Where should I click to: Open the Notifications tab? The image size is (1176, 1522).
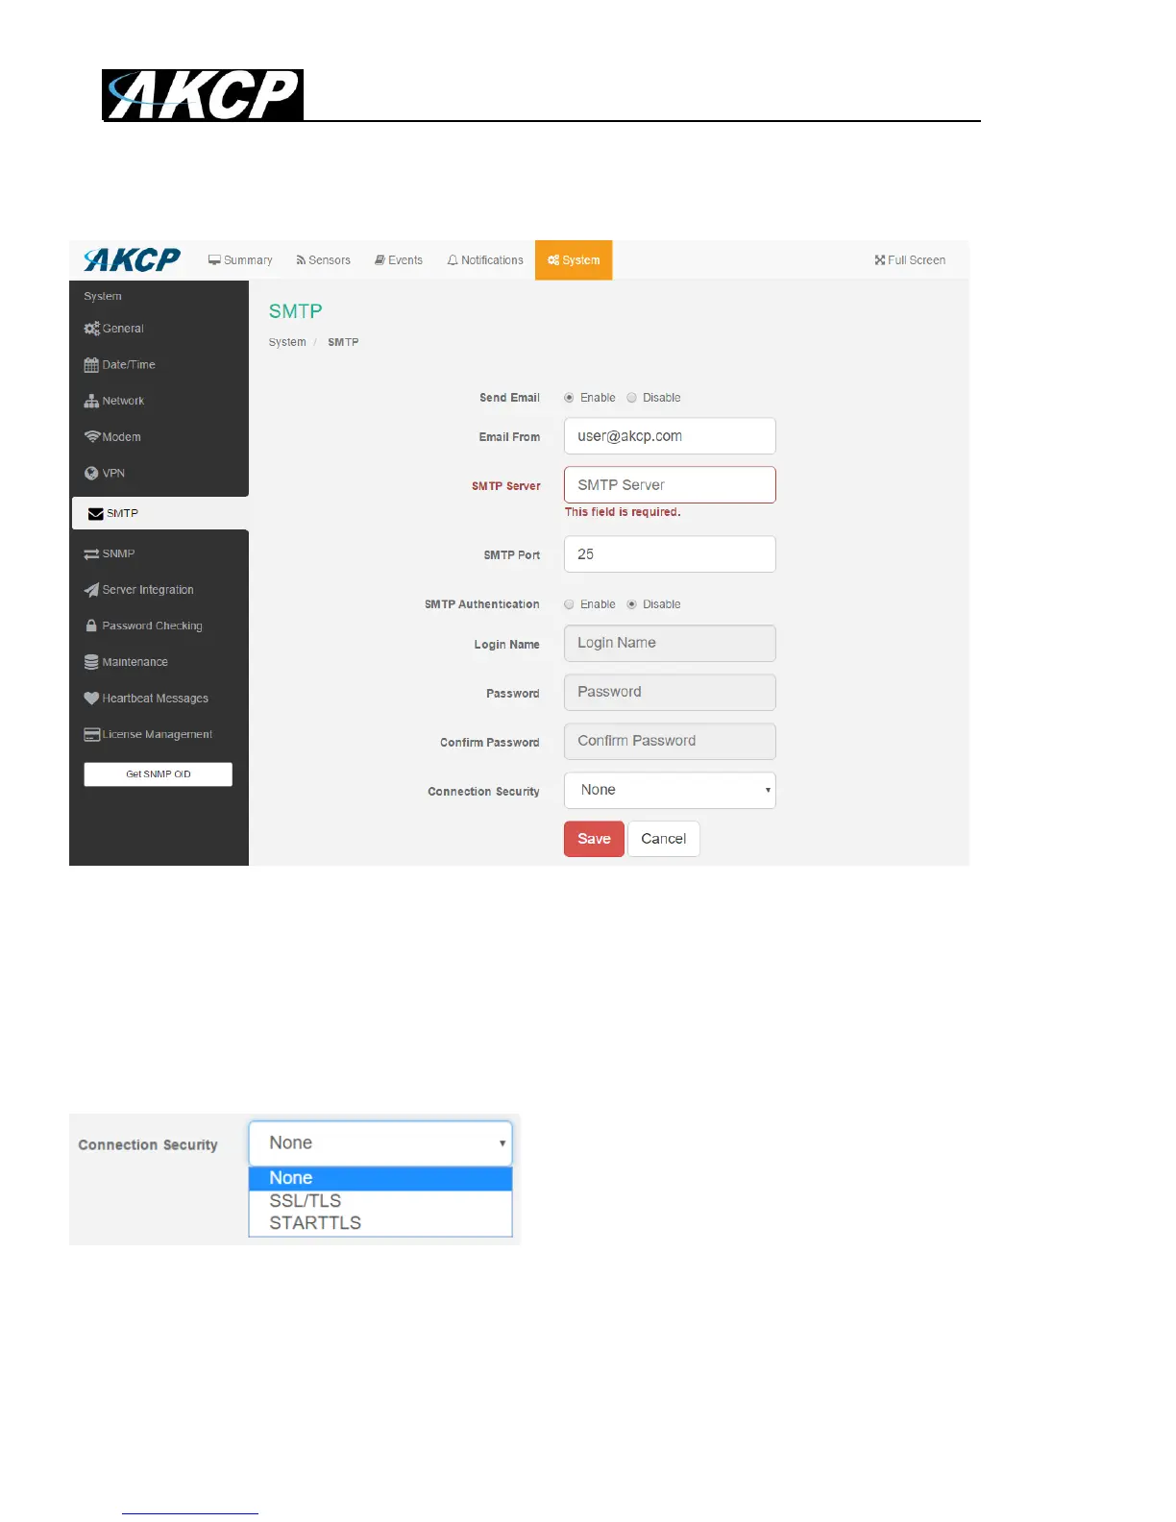[485, 260]
